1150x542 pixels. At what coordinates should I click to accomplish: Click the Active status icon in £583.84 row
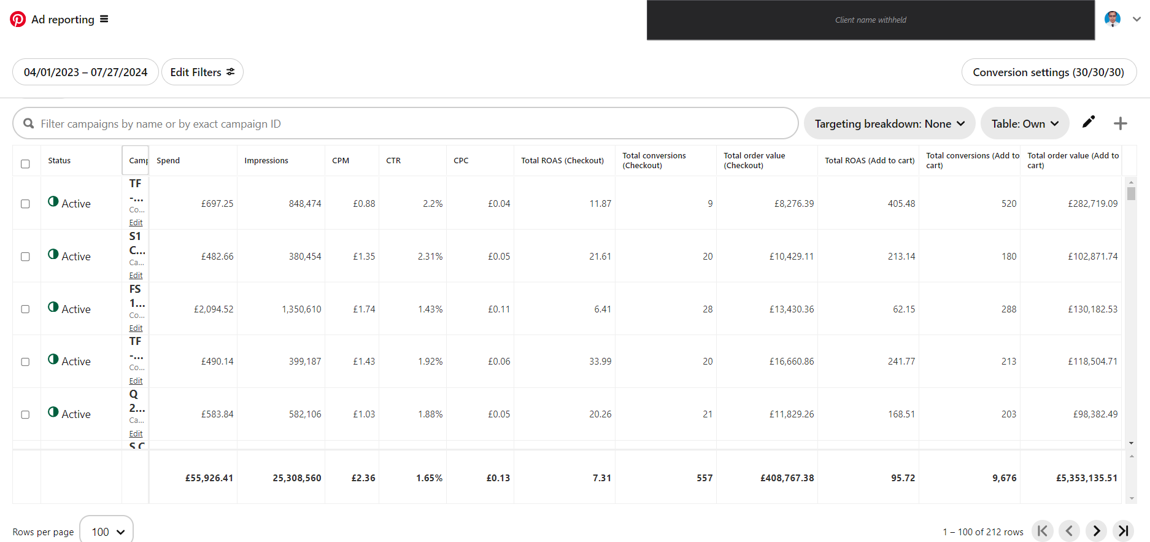click(53, 412)
